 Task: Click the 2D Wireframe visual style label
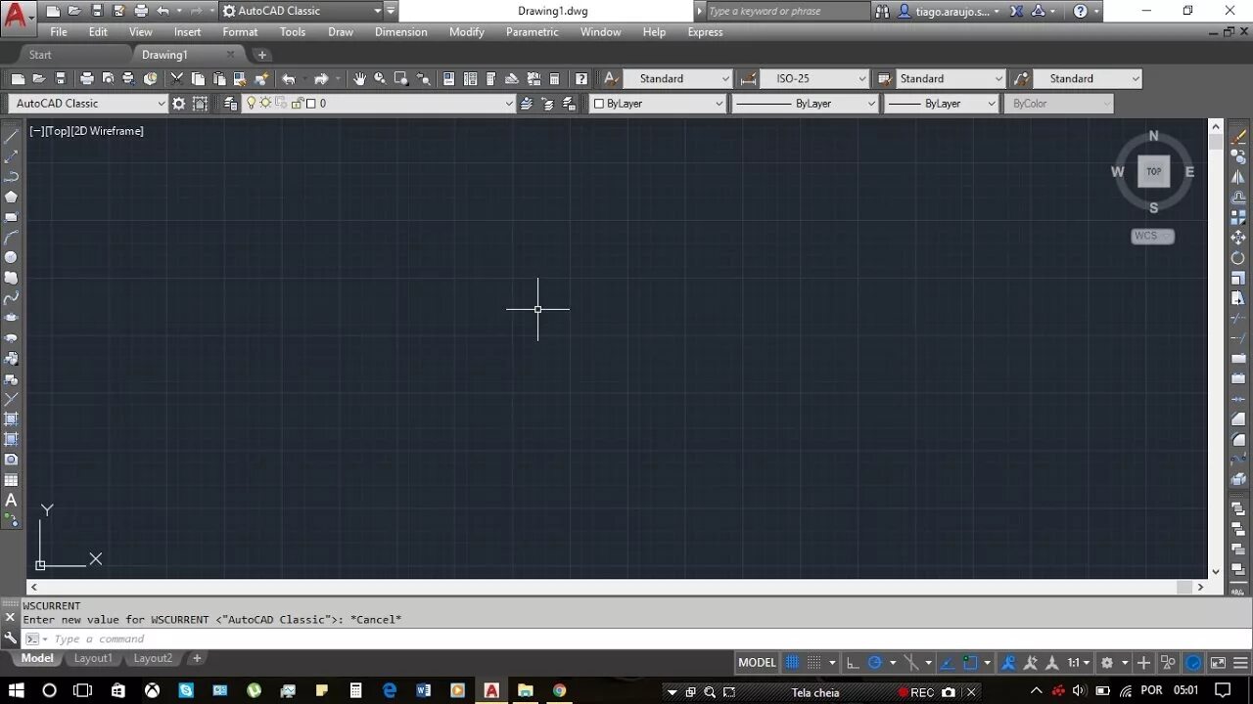click(x=107, y=131)
